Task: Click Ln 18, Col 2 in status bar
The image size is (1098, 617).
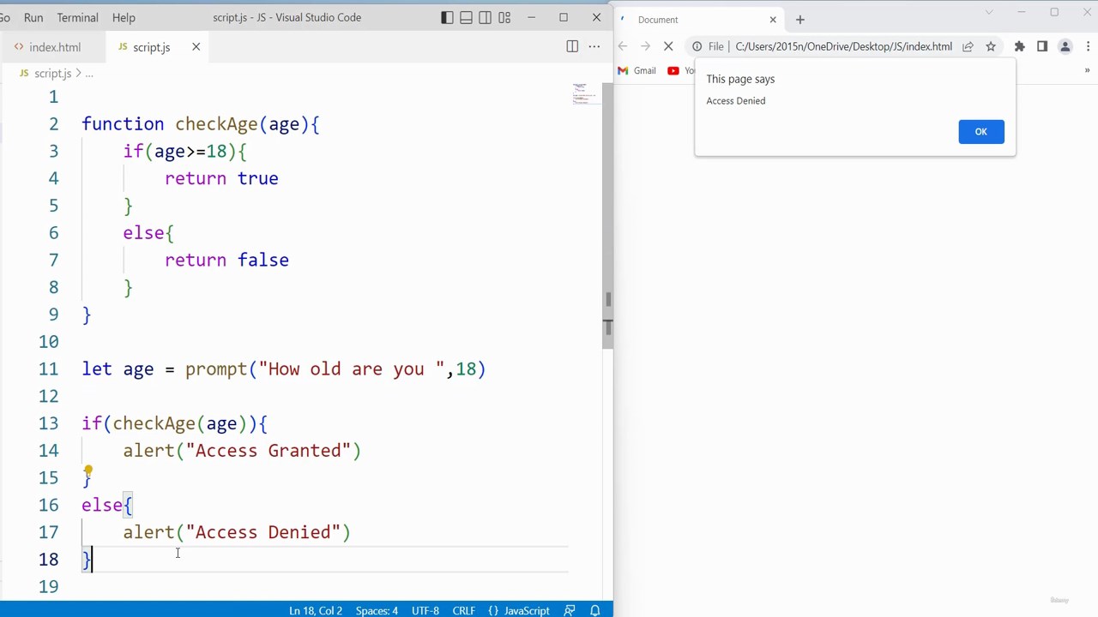Action: pos(316,610)
